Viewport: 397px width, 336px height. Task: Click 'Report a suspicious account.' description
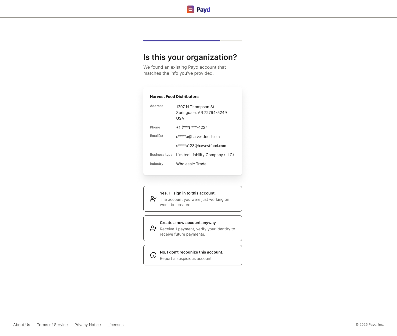[186, 258]
